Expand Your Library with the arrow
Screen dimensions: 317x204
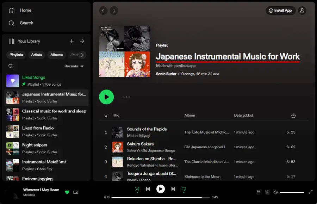point(82,41)
